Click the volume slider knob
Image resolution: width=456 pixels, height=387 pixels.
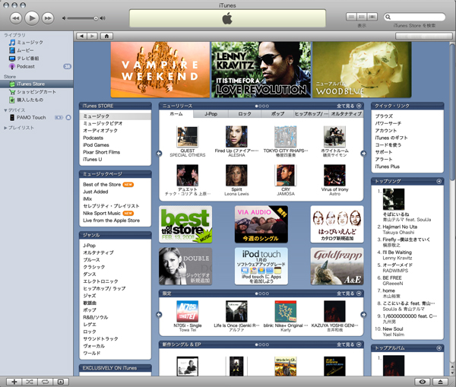pyautogui.click(x=96, y=18)
